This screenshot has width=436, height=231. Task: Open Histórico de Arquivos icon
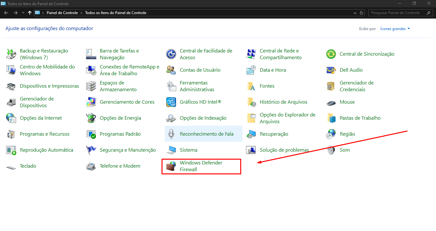251,102
